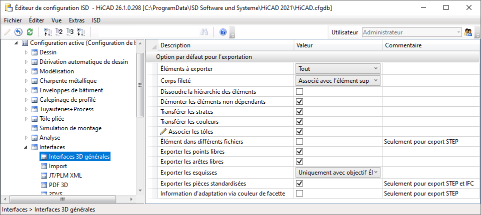The width and height of the screenshot is (481, 215).
Task: Uncheck Transférer les couleurs checkbox
Action: tap(299, 122)
